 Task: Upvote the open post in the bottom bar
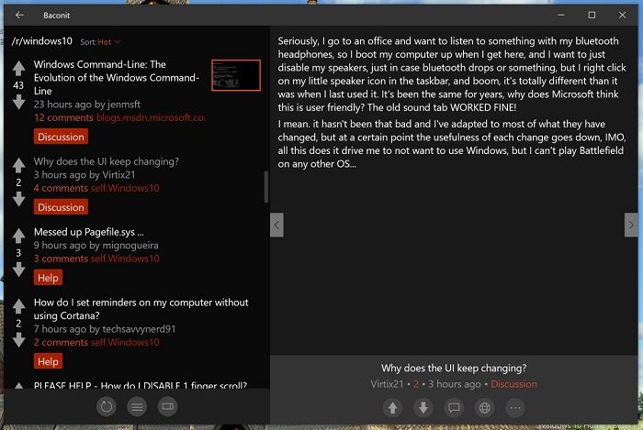pos(392,408)
